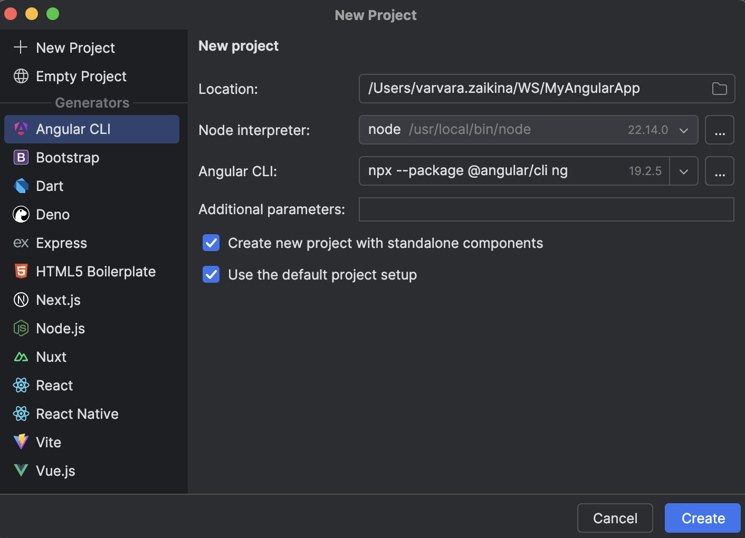Collapse the Generators section header
Image resolution: width=745 pixels, height=538 pixels.
coord(92,102)
